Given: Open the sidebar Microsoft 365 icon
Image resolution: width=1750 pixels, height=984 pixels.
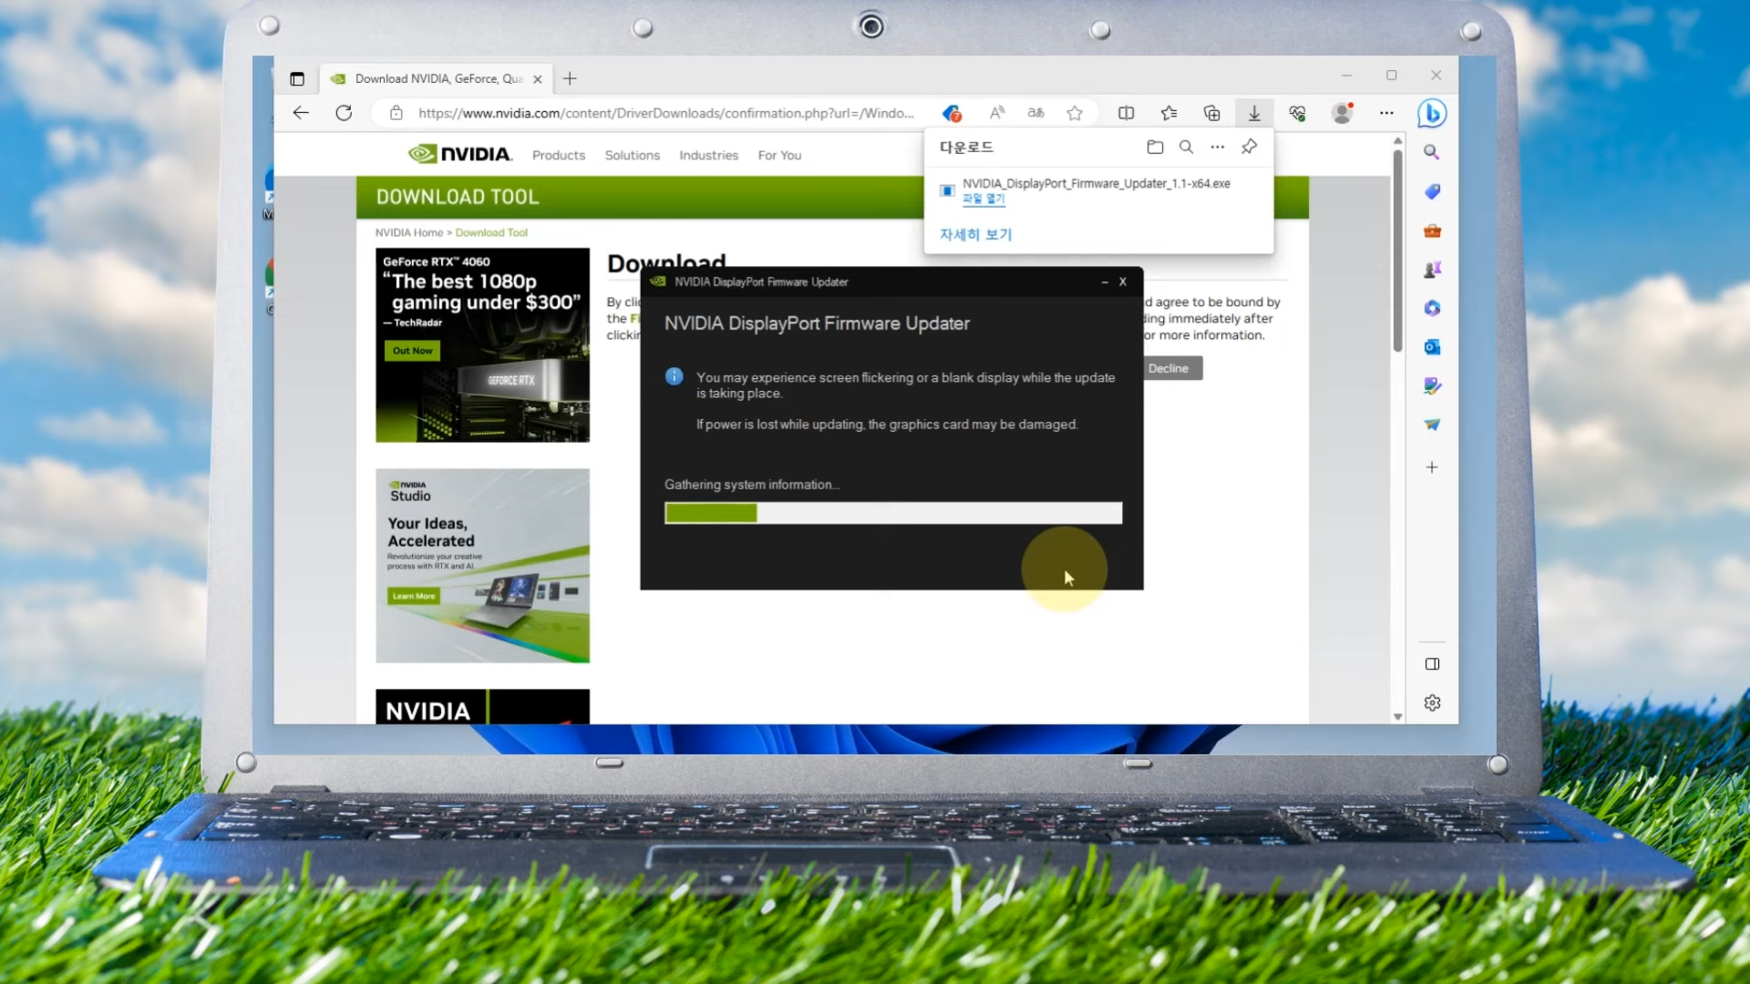Looking at the screenshot, I should tap(1432, 308).
